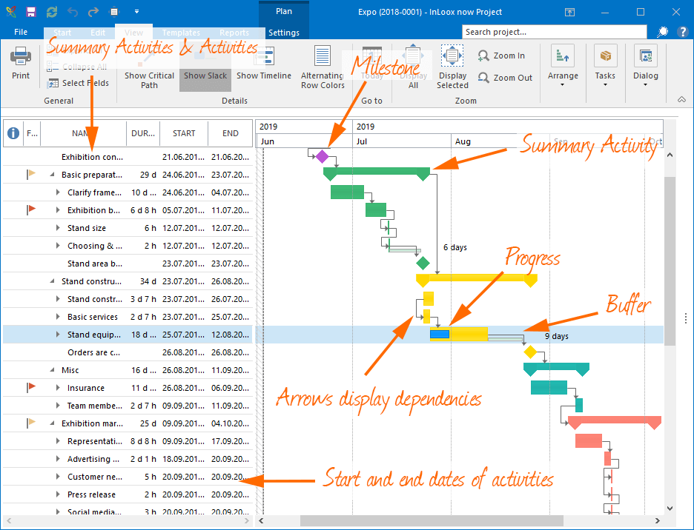The image size is (694, 530).
Task: Click the Print icon in the ribbon
Action: (20, 56)
